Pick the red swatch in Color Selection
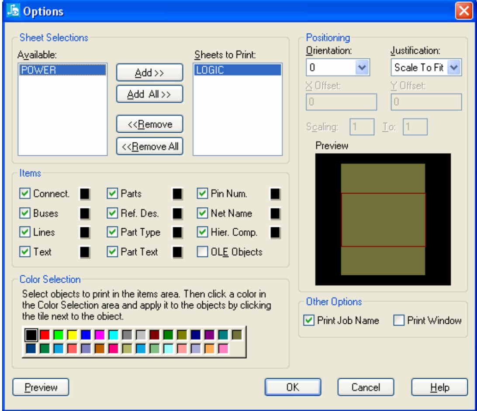Image resolution: width=477 pixels, height=411 pixels. tap(45, 335)
